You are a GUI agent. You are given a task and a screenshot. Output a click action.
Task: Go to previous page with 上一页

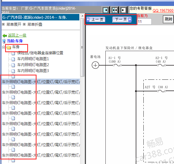pyautogui.click(x=96, y=20)
